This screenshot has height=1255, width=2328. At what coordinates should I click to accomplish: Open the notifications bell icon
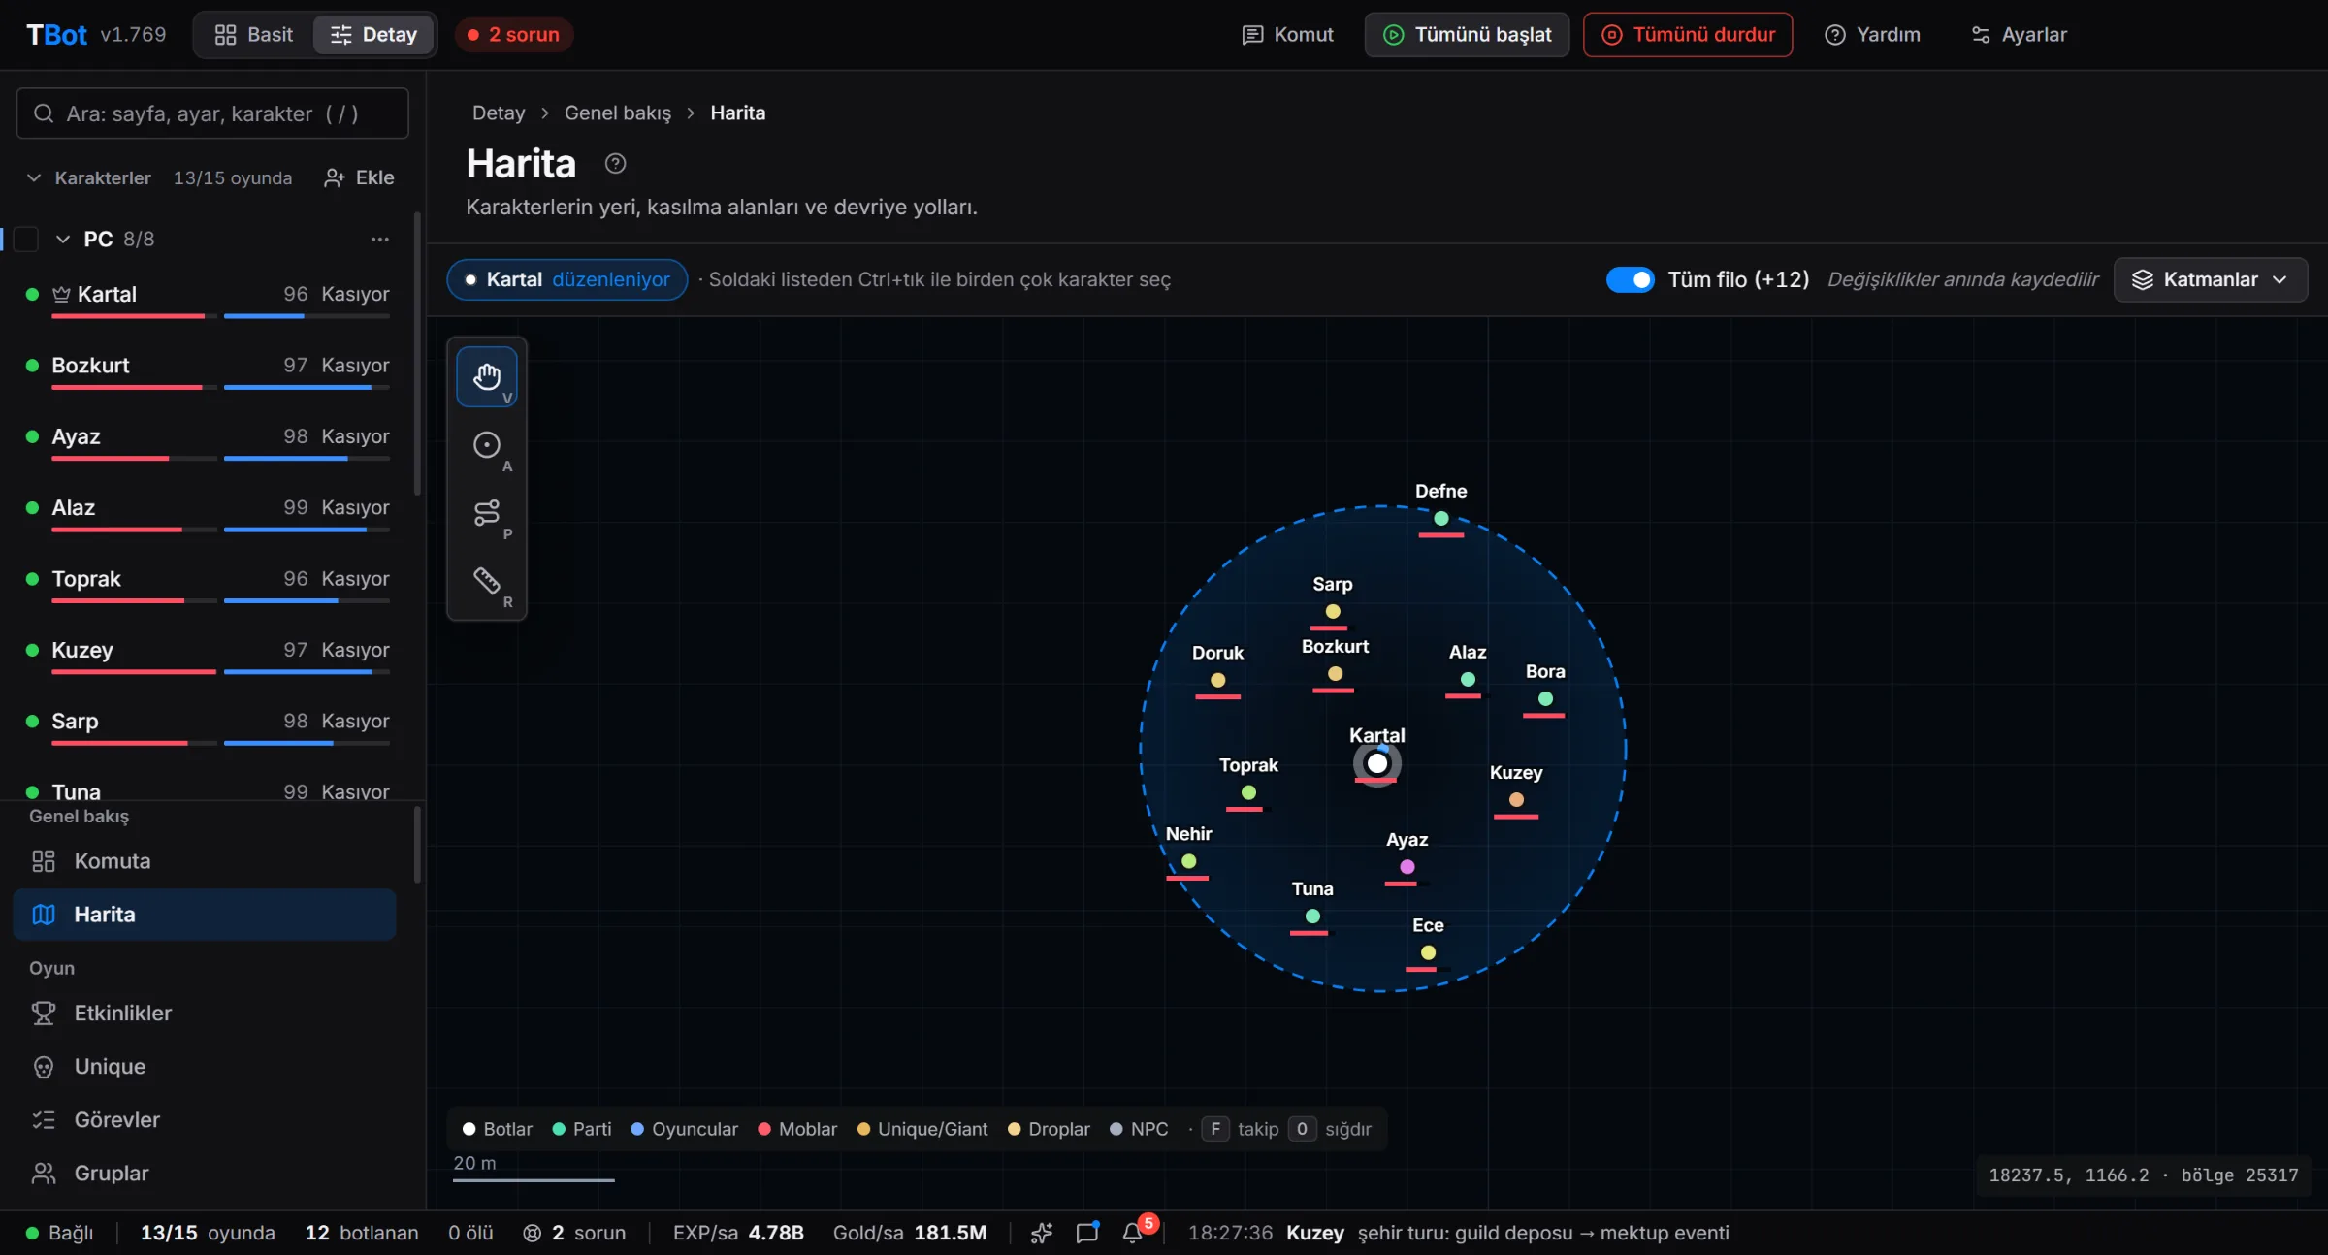tap(1132, 1233)
